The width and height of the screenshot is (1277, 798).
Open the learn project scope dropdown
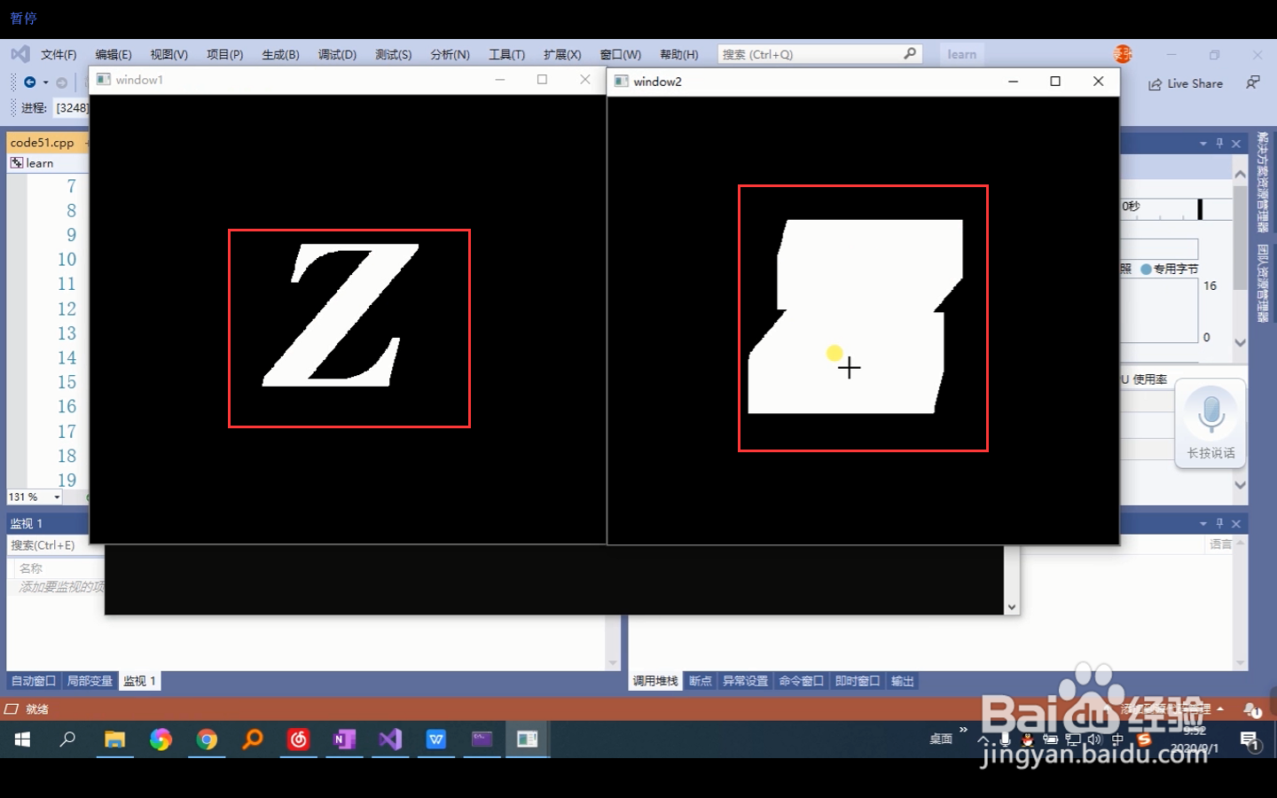pyautogui.click(x=48, y=163)
